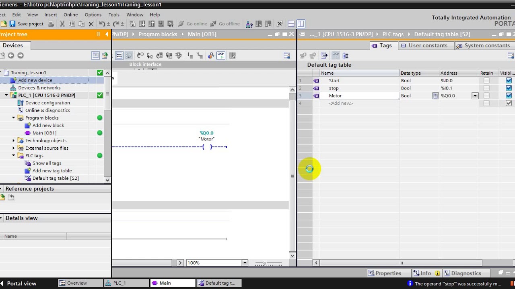515x289 pixels.
Task: Adjust the zoom slider in Main editor
Action: click(x=265, y=263)
